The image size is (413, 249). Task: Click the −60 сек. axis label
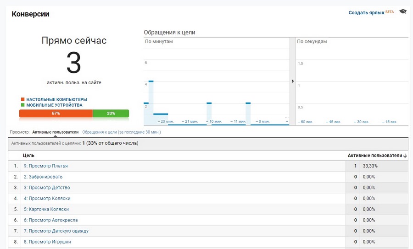[x=305, y=122]
